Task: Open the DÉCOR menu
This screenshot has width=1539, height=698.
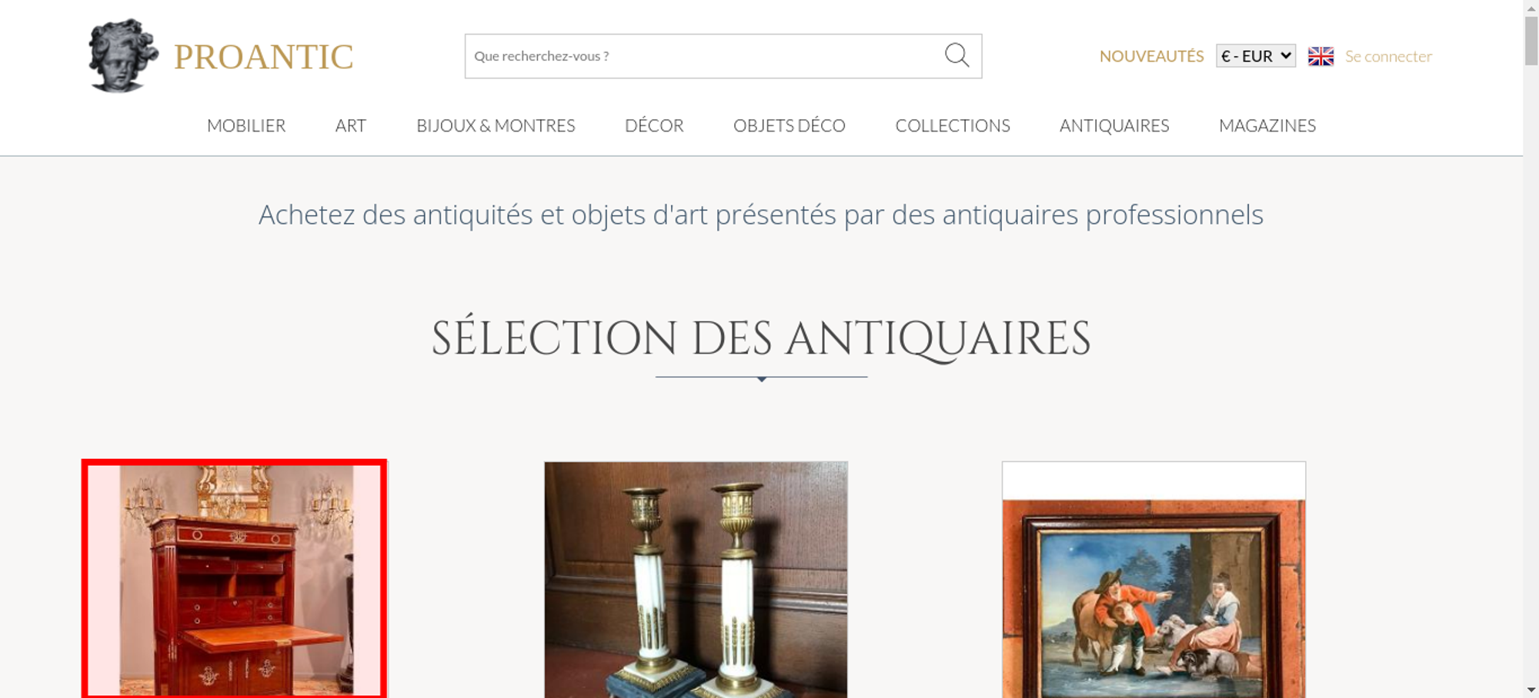Action: [x=654, y=125]
